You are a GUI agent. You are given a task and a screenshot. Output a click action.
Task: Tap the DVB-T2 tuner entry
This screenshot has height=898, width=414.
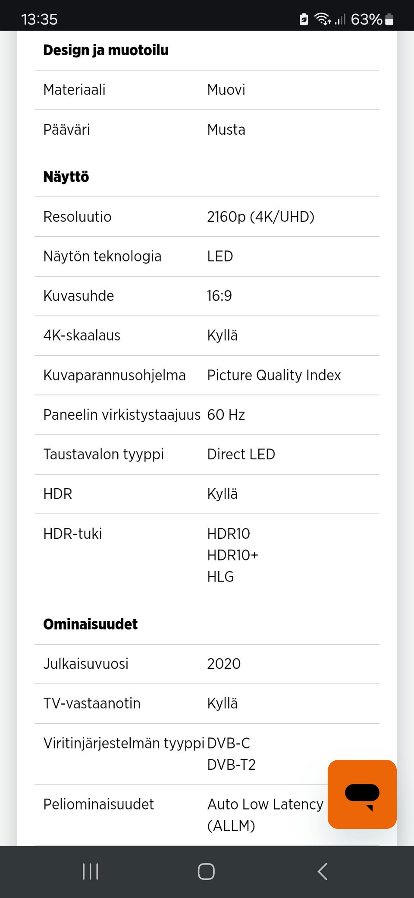(231, 765)
